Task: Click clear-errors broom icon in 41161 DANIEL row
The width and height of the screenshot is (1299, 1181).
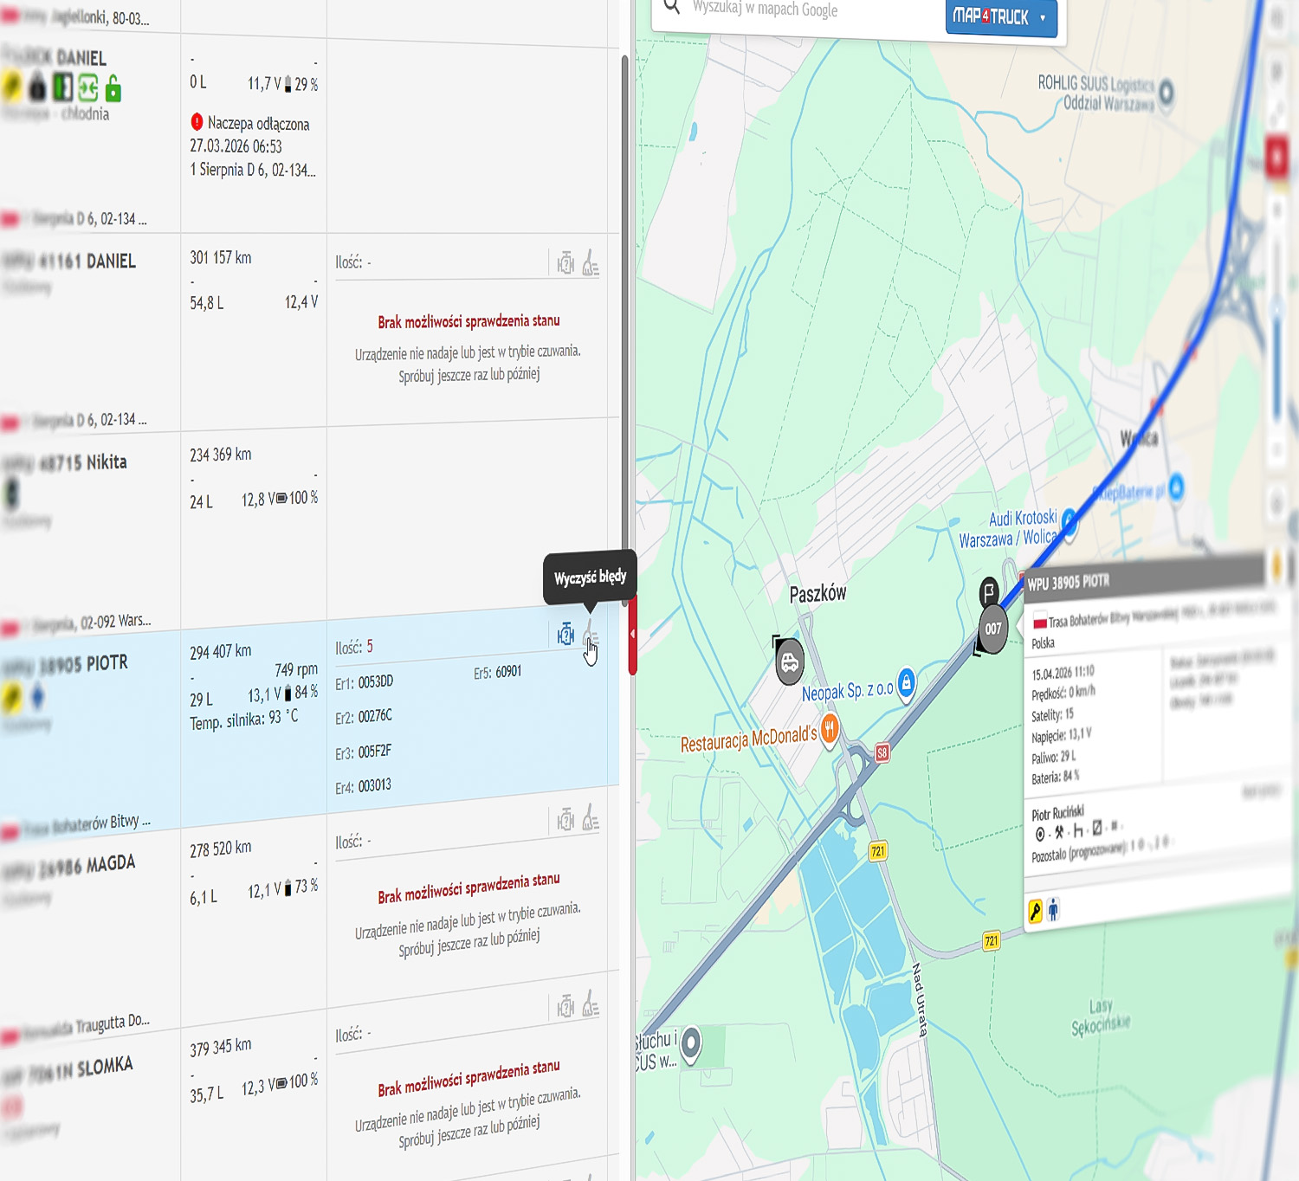Action: click(591, 262)
